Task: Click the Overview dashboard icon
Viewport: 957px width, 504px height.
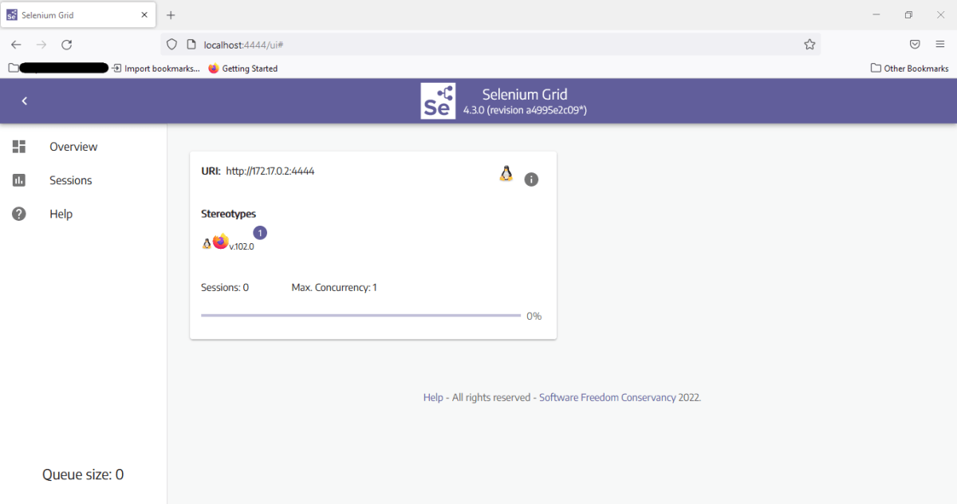Action: click(19, 147)
